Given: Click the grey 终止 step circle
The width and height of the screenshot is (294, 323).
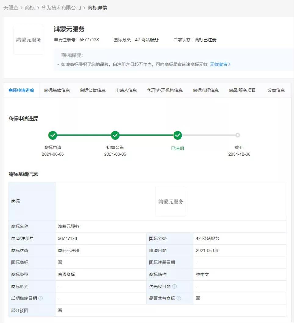Looking at the screenshot, I should [238, 135].
